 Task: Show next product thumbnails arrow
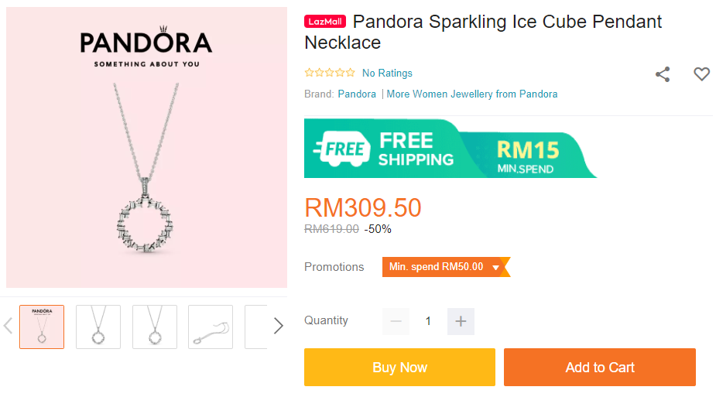(x=279, y=326)
